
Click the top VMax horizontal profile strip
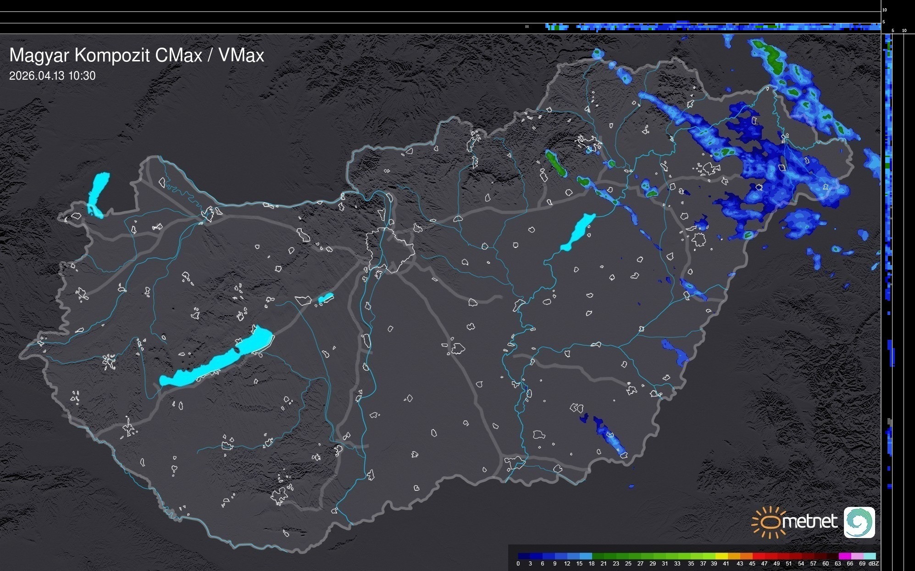pyautogui.click(x=711, y=27)
